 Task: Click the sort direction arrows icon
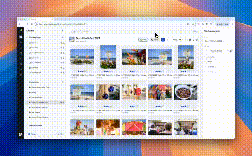click(186, 40)
